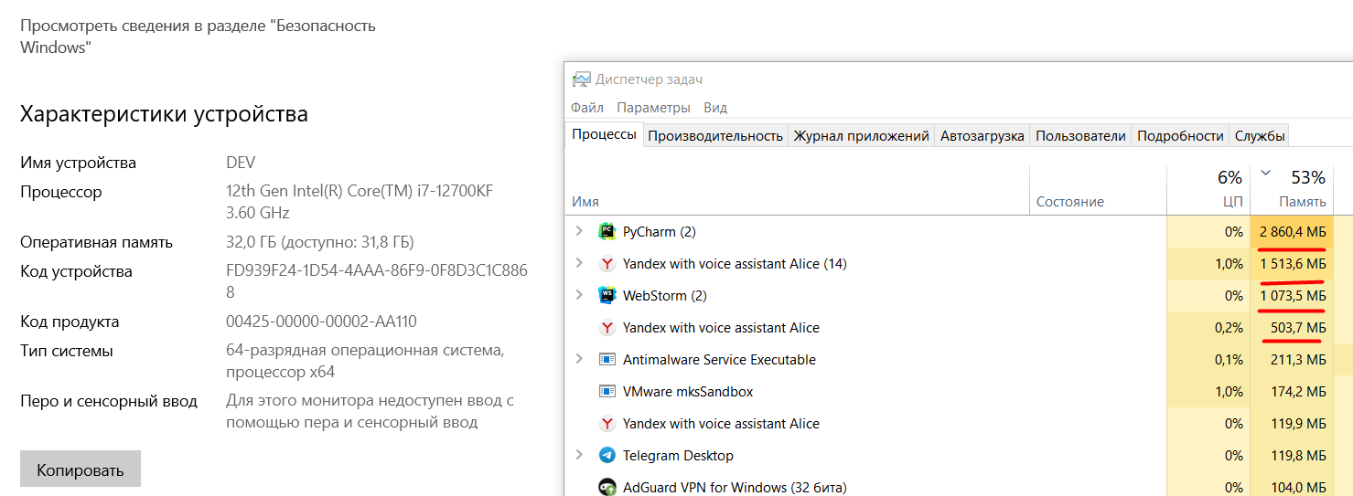The width and height of the screenshot is (1353, 496).
Task: Switch to the Службы tab
Action: 1260,135
